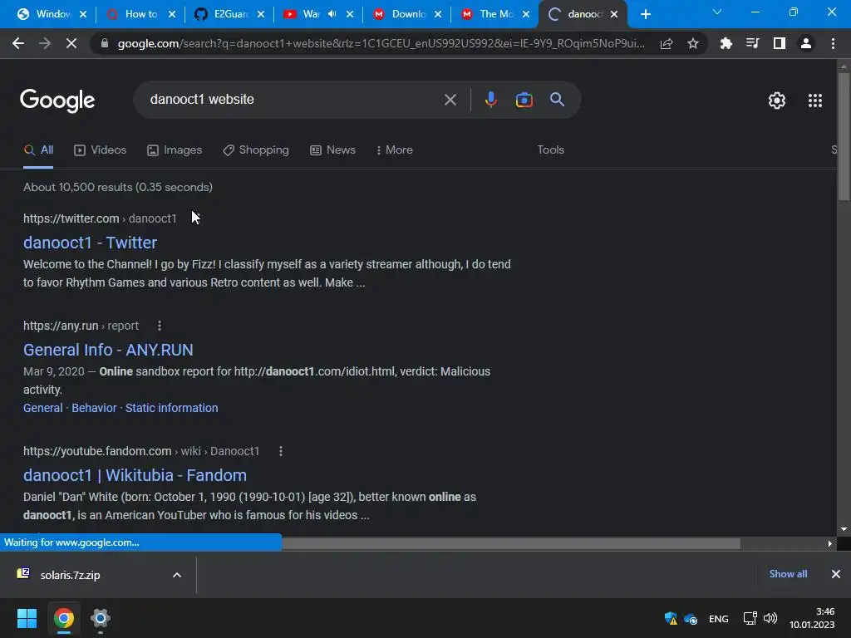Open the Google apps grid

pyautogui.click(x=814, y=101)
